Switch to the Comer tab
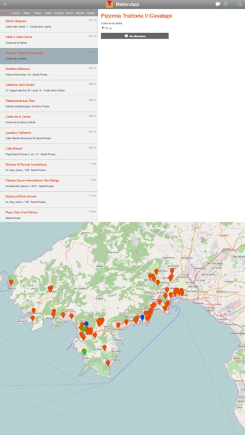 click(x=16, y=13)
